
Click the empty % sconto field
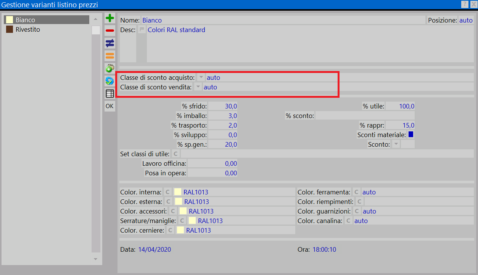coord(365,116)
